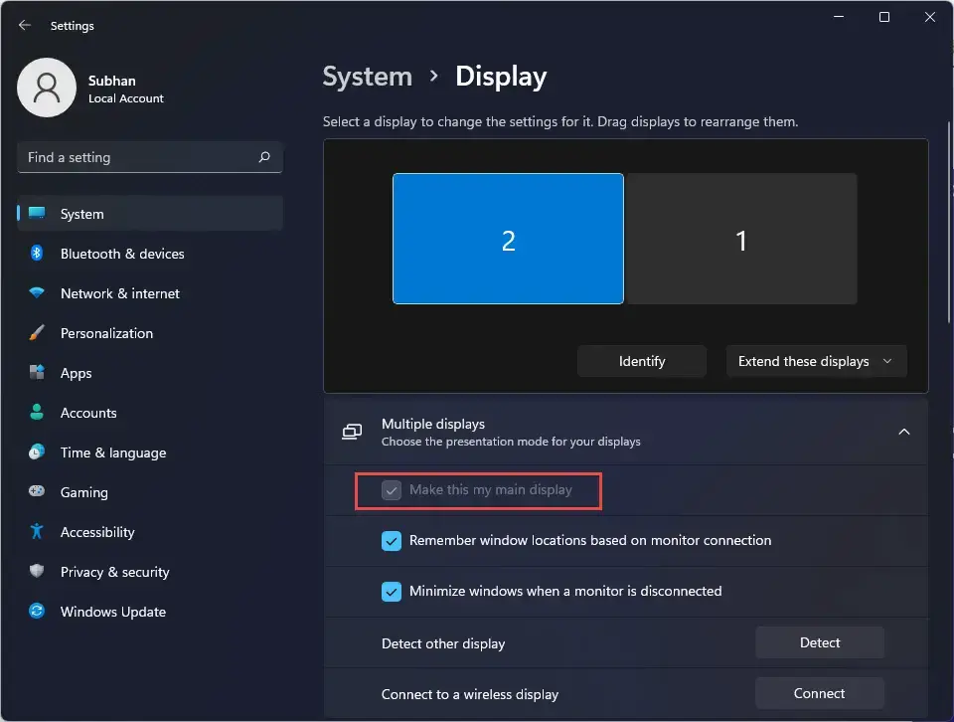954x722 pixels.
Task: Open Bluetooth & devices via its icon
Action: pos(37,253)
